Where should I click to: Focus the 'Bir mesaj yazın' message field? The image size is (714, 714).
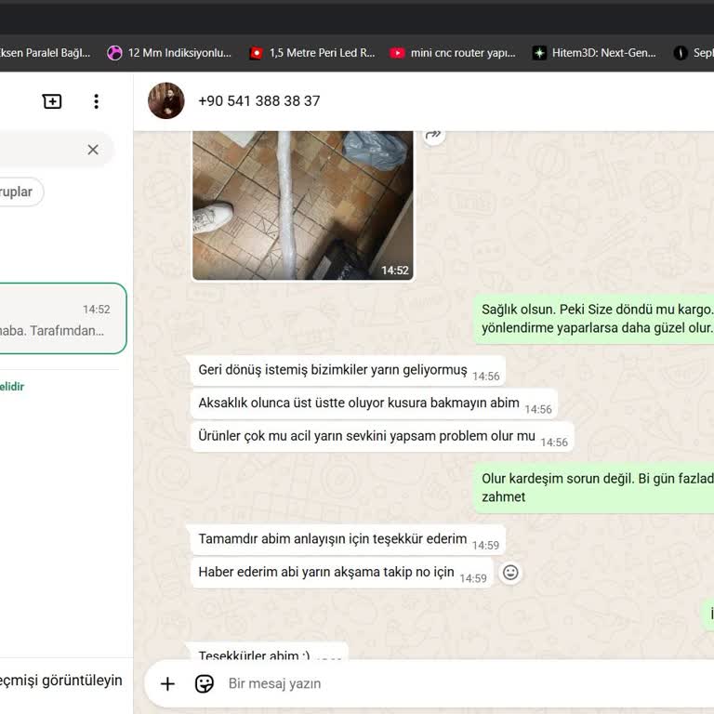(469, 683)
